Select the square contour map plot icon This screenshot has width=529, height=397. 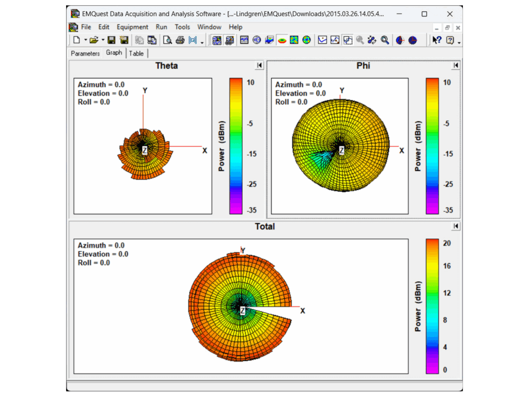(x=294, y=40)
